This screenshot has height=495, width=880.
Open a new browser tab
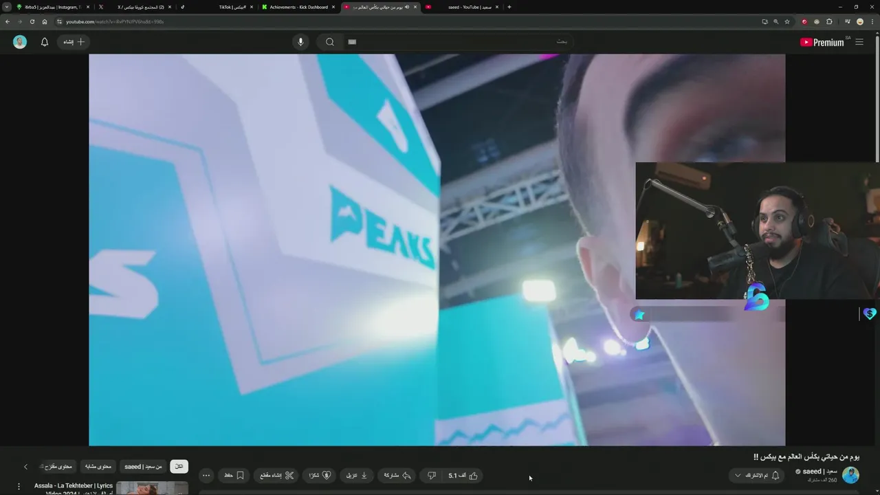[509, 7]
